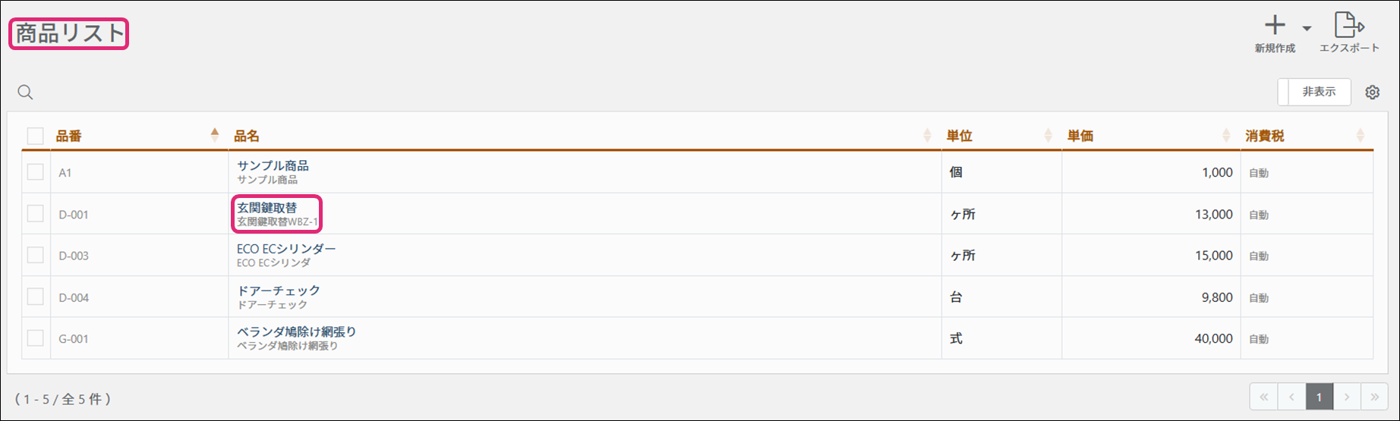Open the search magnifier icon
This screenshot has width=1400, height=421.
pyautogui.click(x=25, y=93)
